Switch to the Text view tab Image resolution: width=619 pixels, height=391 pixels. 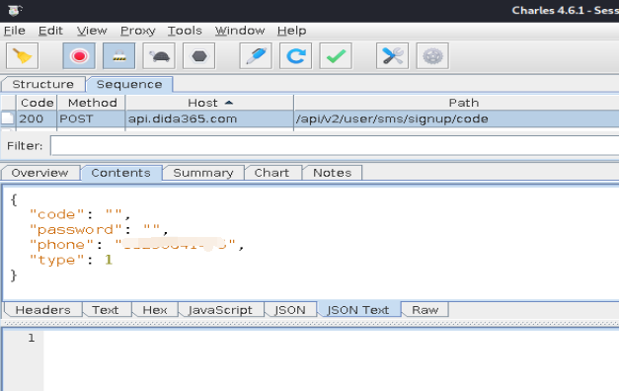point(106,310)
